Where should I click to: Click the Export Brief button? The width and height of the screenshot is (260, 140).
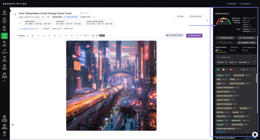coord(196,16)
